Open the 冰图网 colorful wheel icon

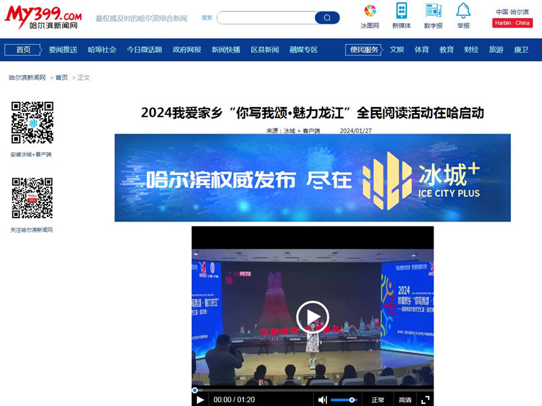369,11
